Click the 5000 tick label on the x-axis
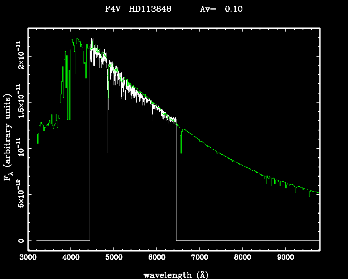348x279 pixels. tap(114, 258)
